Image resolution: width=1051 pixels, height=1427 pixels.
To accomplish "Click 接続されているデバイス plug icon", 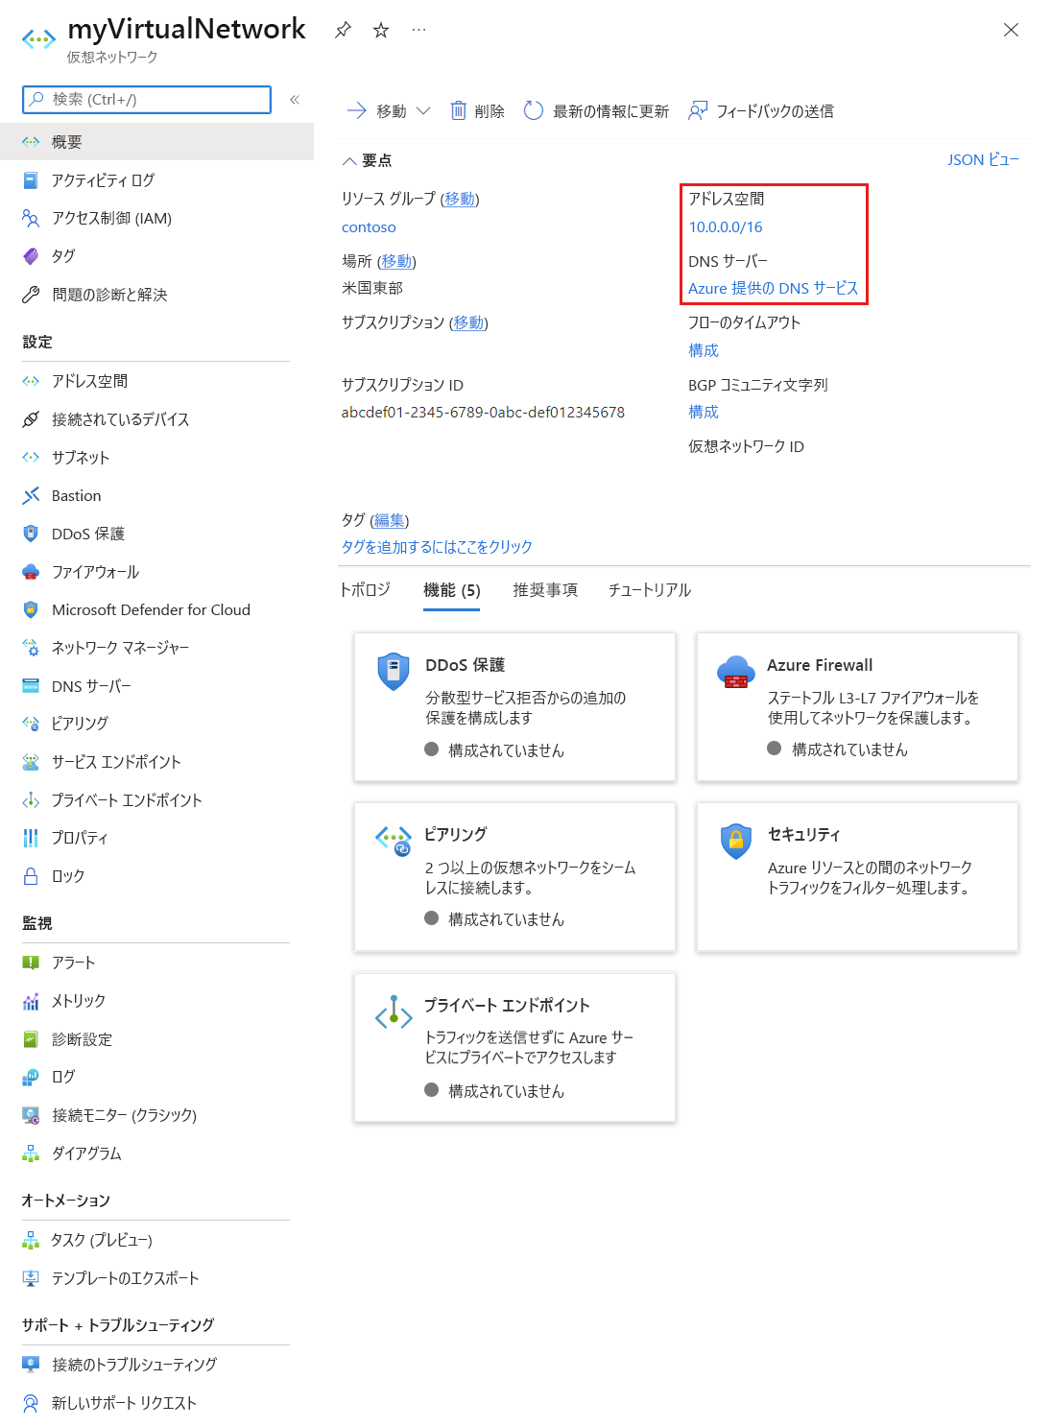I will pyautogui.click(x=31, y=419).
